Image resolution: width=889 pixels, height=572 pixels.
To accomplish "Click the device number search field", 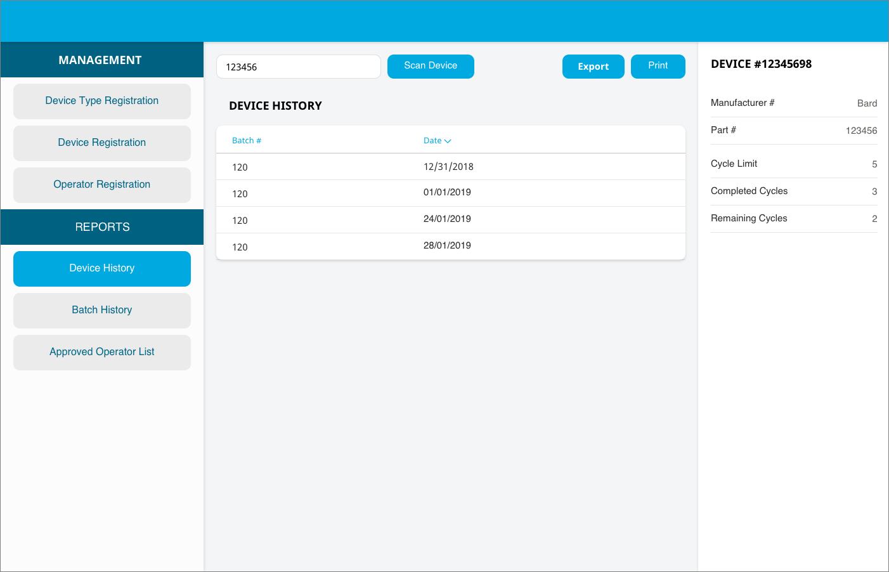I will (x=298, y=66).
